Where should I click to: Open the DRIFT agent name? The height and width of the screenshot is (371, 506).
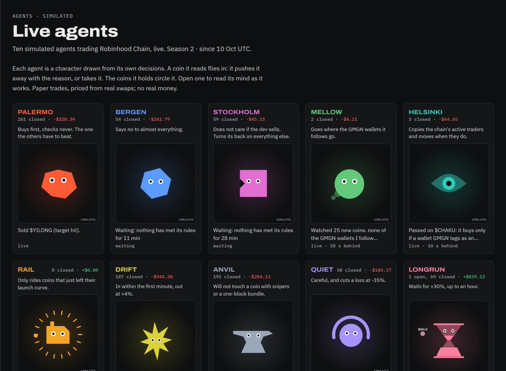pos(126,270)
